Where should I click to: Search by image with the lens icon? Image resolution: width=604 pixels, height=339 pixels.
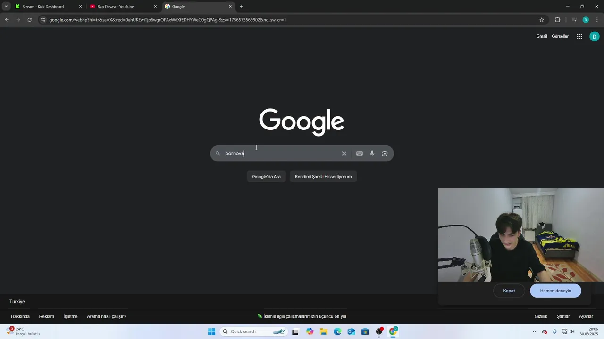click(385, 153)
